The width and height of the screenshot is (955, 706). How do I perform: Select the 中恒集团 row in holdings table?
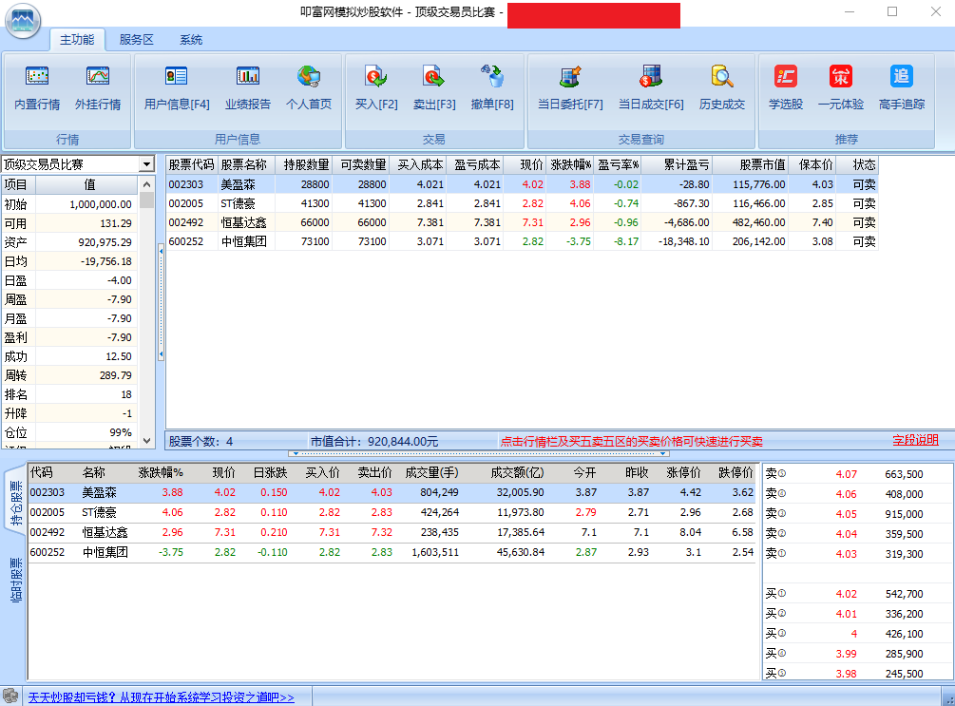pyautogui.click(x=244, y=241)
